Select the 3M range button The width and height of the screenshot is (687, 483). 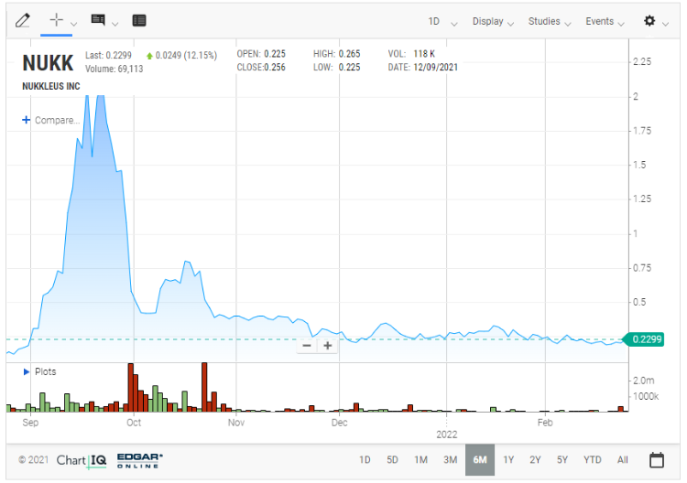pyautogui.click(x=450, y=460)
